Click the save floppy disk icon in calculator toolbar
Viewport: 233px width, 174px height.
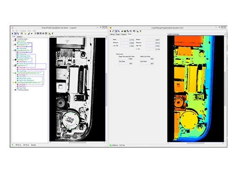coord(125,31)
